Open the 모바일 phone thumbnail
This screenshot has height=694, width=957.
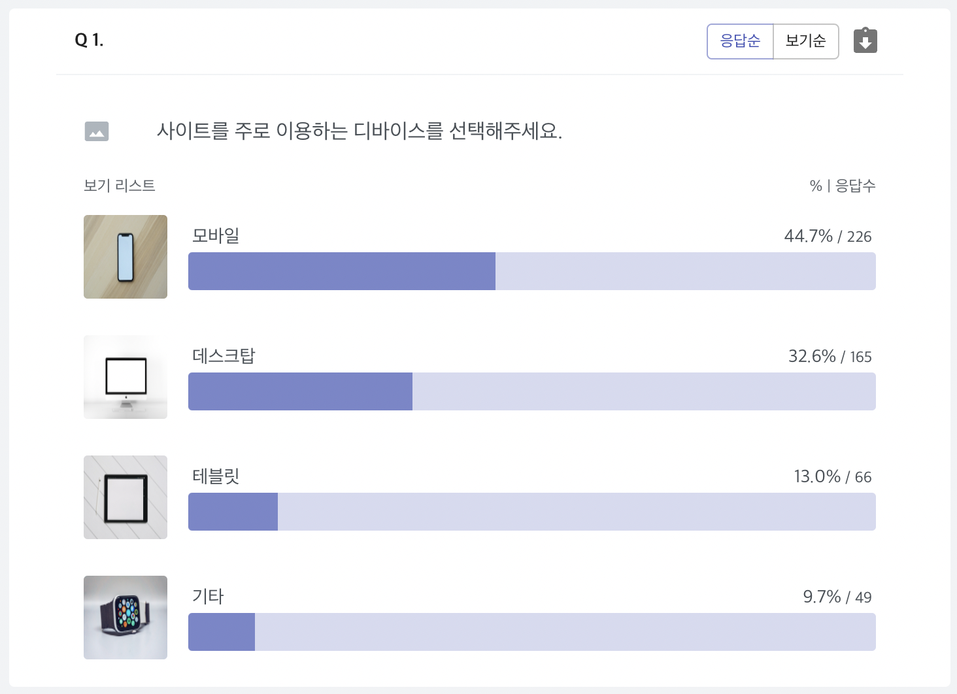126,257
